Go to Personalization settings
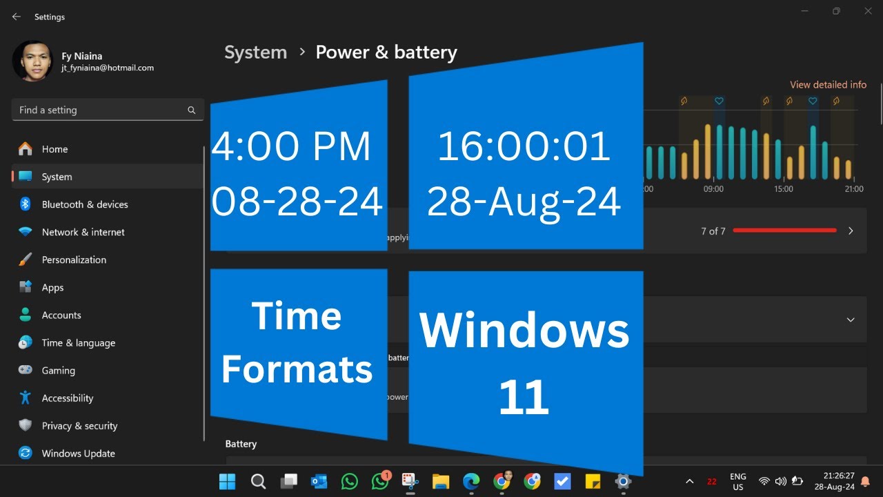This screenshot has width=883, height=497. 108,260
